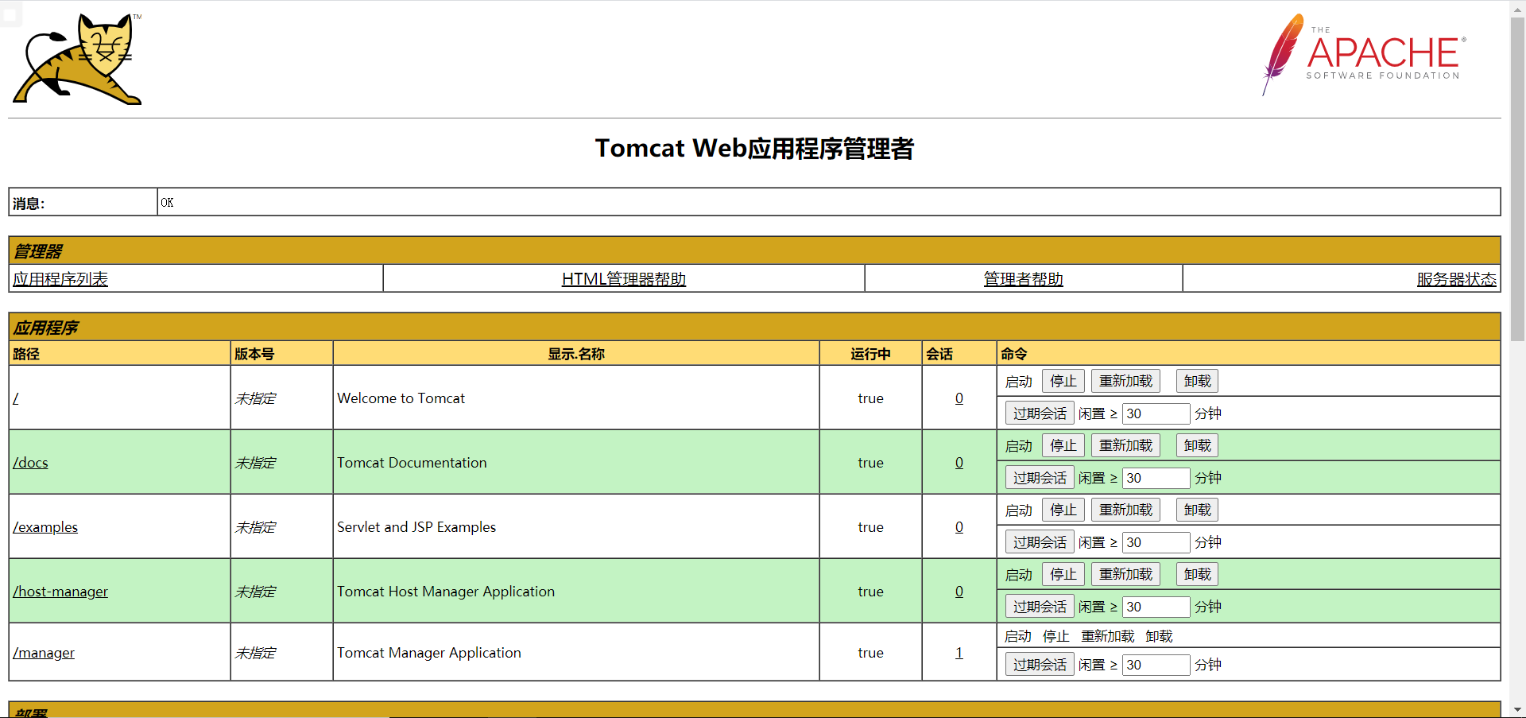The width and height of the screenshot is (1526, 718).
Task: Expire sessions for /docs application
Action: 1040,478
